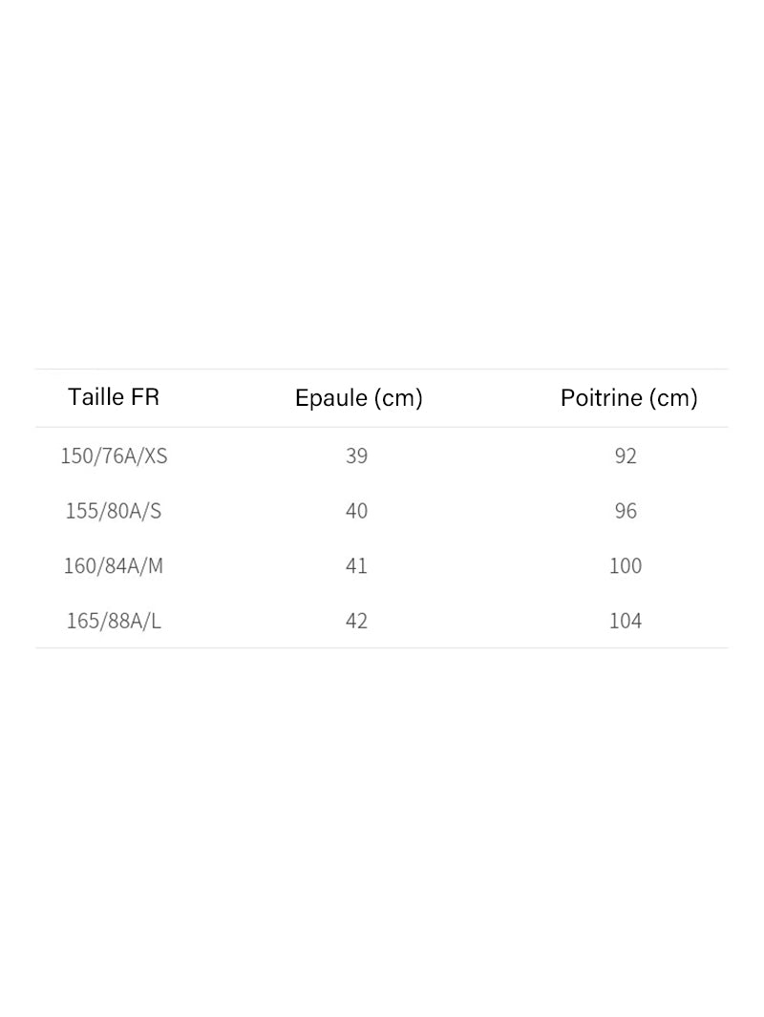Select the 165/88A/L size row
This screenshot has height=1017, width=764.
click(x=382, y=621)
